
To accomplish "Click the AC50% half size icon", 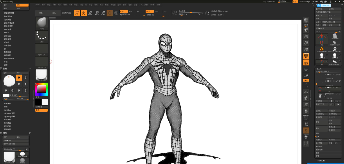I will (306, 50).
